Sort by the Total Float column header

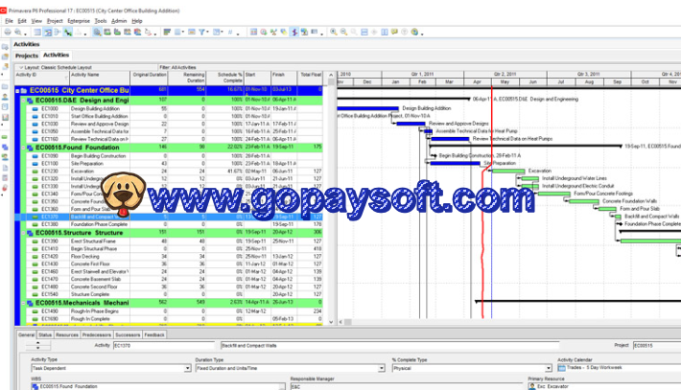click(311, 78)
